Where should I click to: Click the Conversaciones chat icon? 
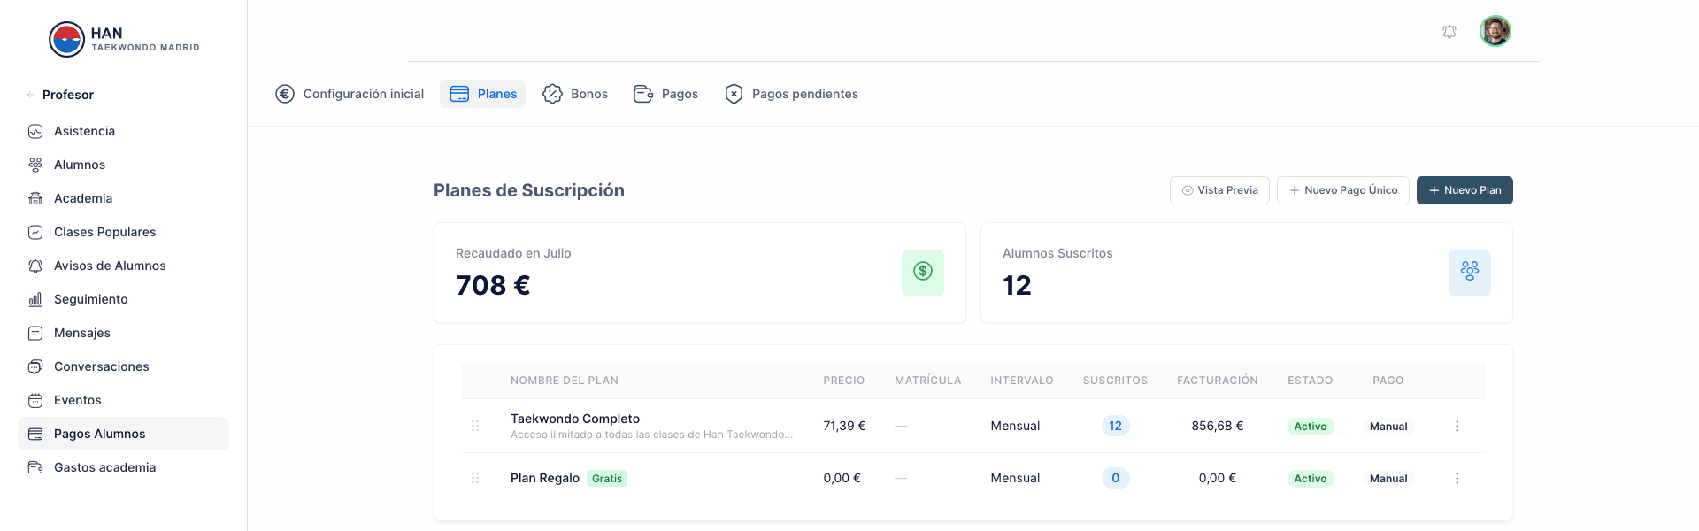(x=35, y=366)
